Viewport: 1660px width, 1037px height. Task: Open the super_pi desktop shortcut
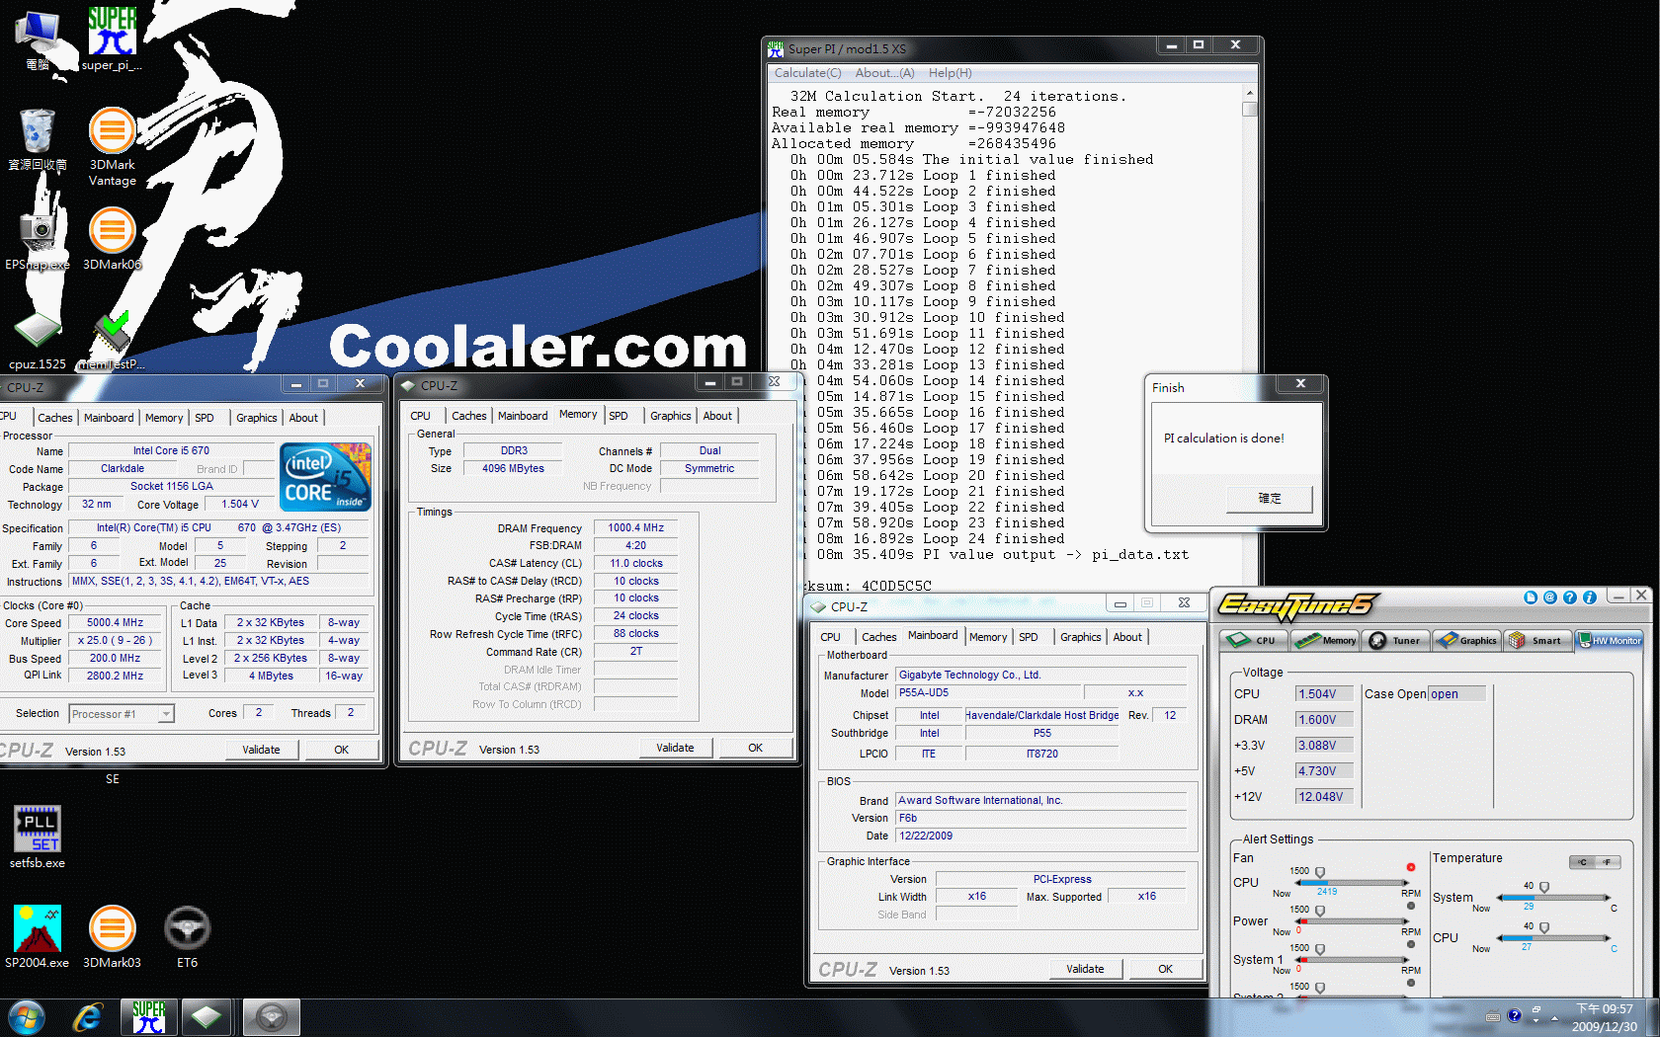coord(112,40)
